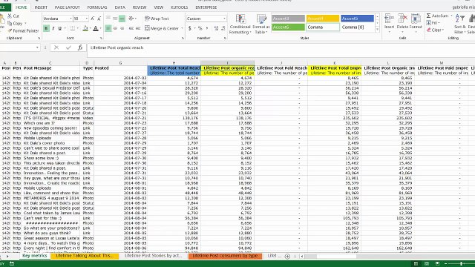Screen dimensions: 475x267
Task: Switch to Lifetime Post consumers by type sheet
Action: click(225, 256)
